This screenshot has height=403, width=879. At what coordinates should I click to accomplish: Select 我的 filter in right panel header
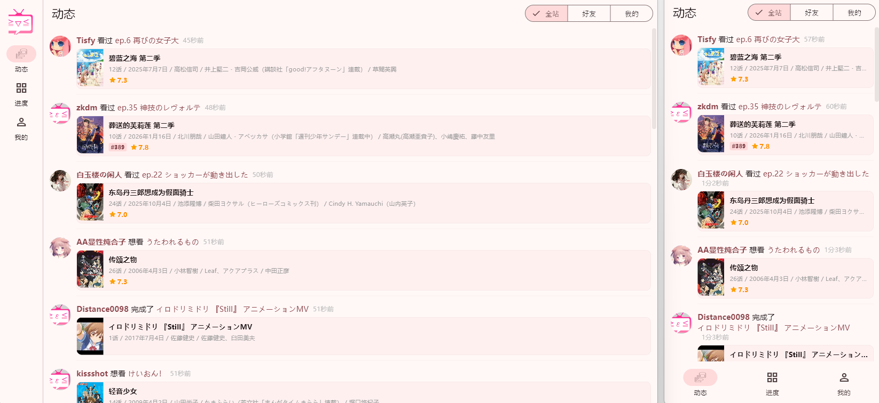point(854,12)
